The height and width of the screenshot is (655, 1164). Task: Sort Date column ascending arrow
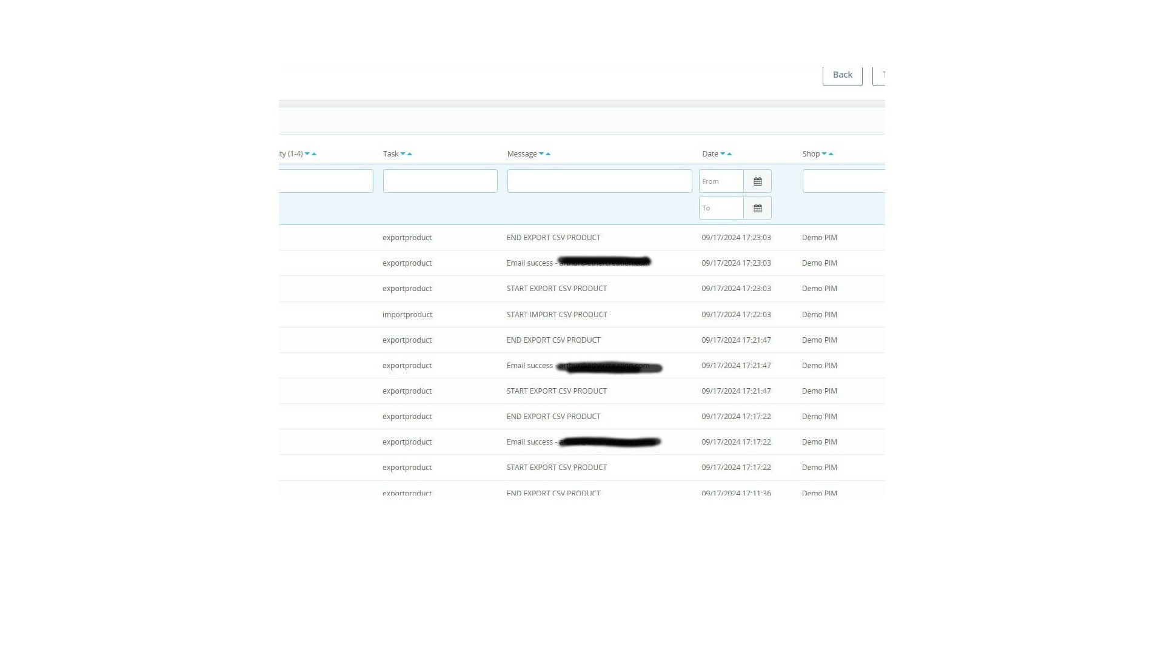click(729, 154)
